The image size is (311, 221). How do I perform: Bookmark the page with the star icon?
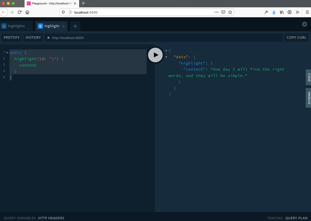(230, 12)
